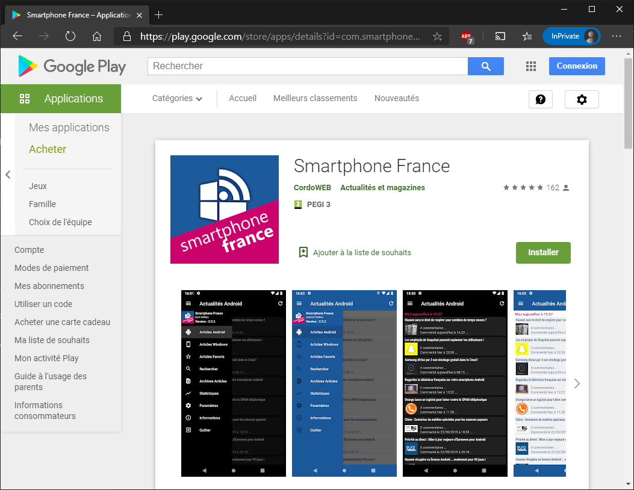Open the ABP ad blocker extension
The width and height of the screenshot is (634, 490).
point(467,37)
